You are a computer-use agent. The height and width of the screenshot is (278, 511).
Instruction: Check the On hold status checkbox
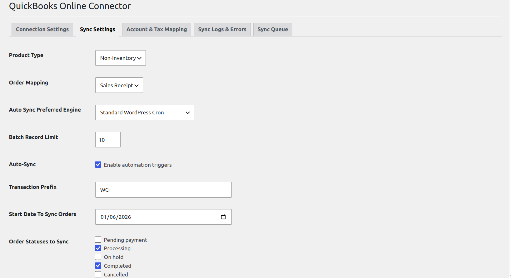point(98,257)
